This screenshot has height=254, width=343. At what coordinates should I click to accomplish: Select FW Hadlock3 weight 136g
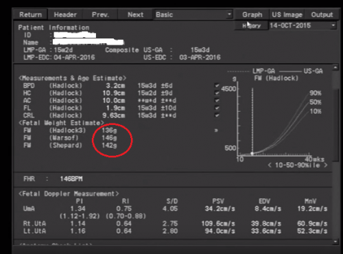click(x=109, y=130)
